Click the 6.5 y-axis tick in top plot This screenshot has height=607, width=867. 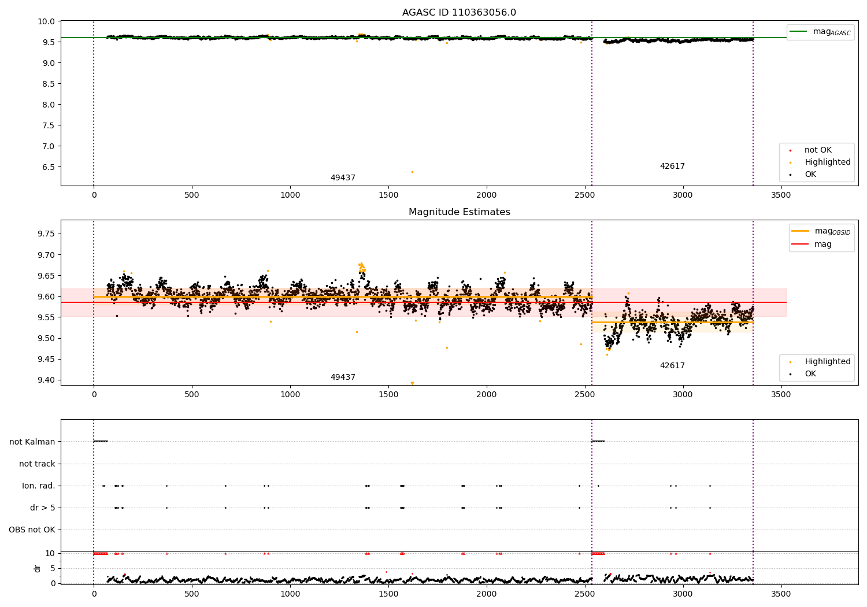click(49, 167)
